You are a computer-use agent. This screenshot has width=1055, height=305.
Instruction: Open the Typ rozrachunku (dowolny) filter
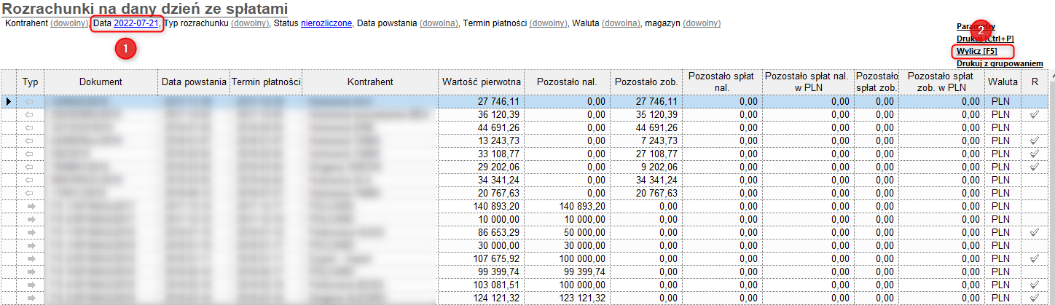251,24
